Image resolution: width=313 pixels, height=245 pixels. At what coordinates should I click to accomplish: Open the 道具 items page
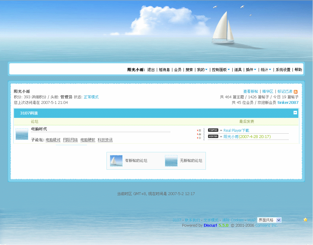click(238, 69)
